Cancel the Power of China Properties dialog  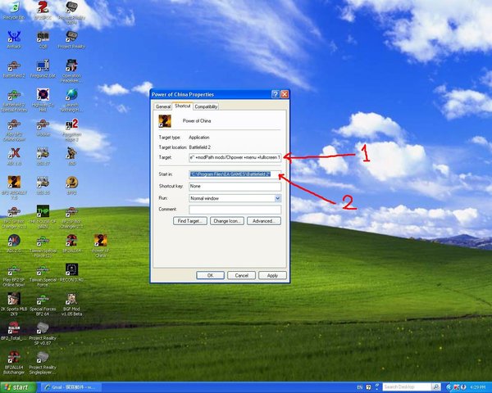(x=242, y=275)
